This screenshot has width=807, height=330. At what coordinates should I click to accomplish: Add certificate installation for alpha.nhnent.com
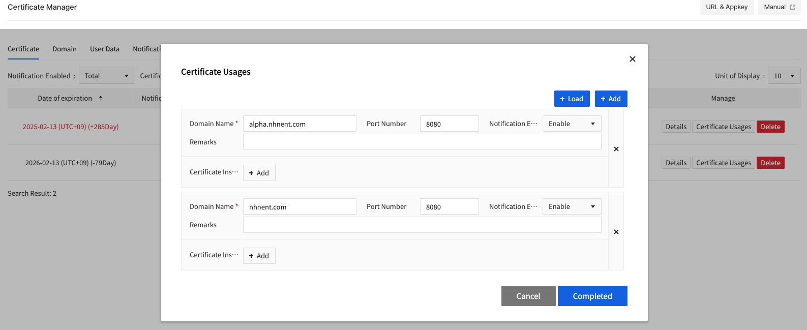pos(259,173)
